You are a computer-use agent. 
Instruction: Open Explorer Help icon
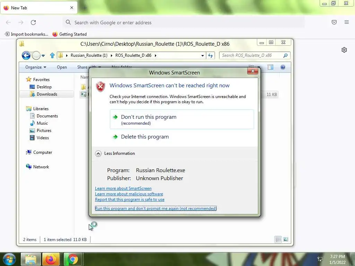283,67
